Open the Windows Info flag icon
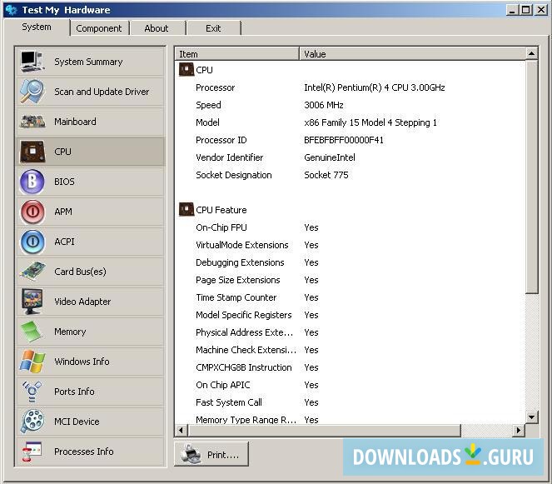552x484 pixels. (32, 362)
